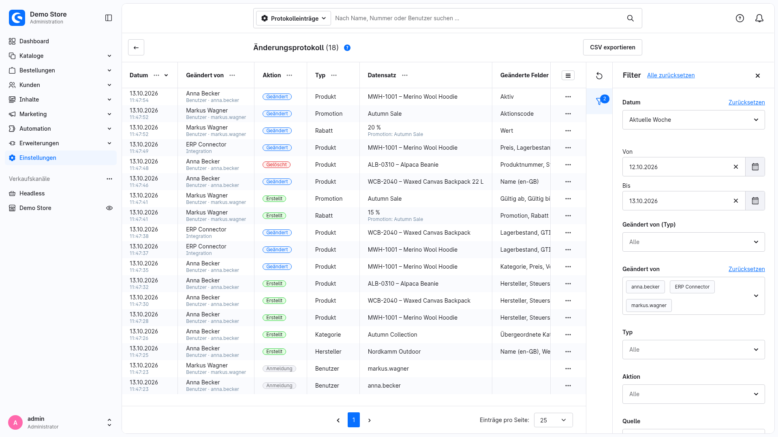This screenshot has height=437, width=778.
Task: Expand the Bestellungen menu
Action: [x=61, y=70]
